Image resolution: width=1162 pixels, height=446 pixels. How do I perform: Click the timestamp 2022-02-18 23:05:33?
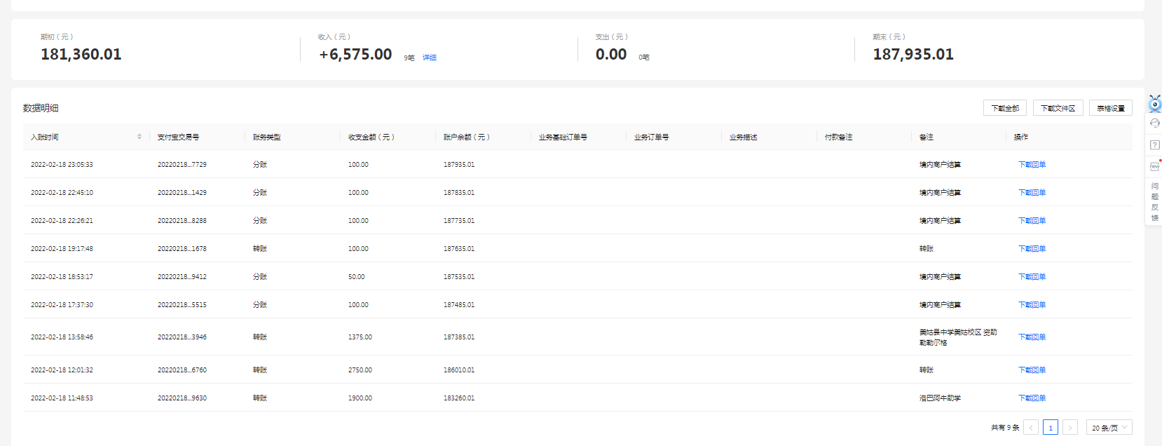[62, 165]
